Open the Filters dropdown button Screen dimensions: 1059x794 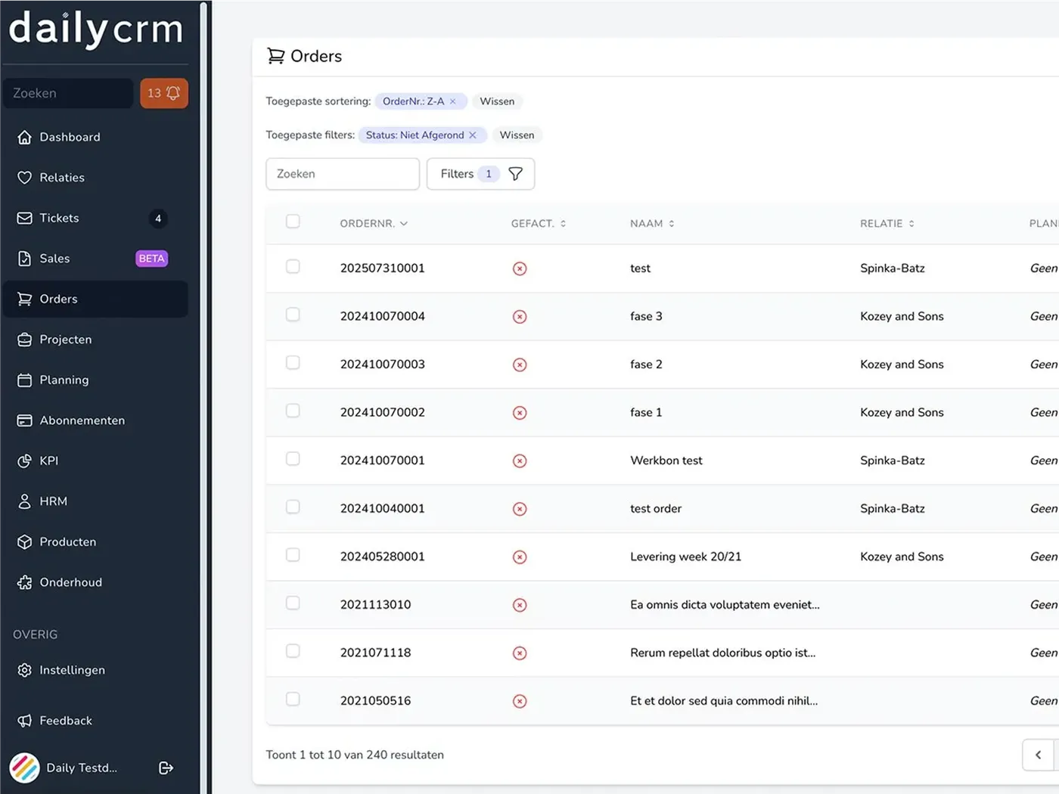point(480,174)
